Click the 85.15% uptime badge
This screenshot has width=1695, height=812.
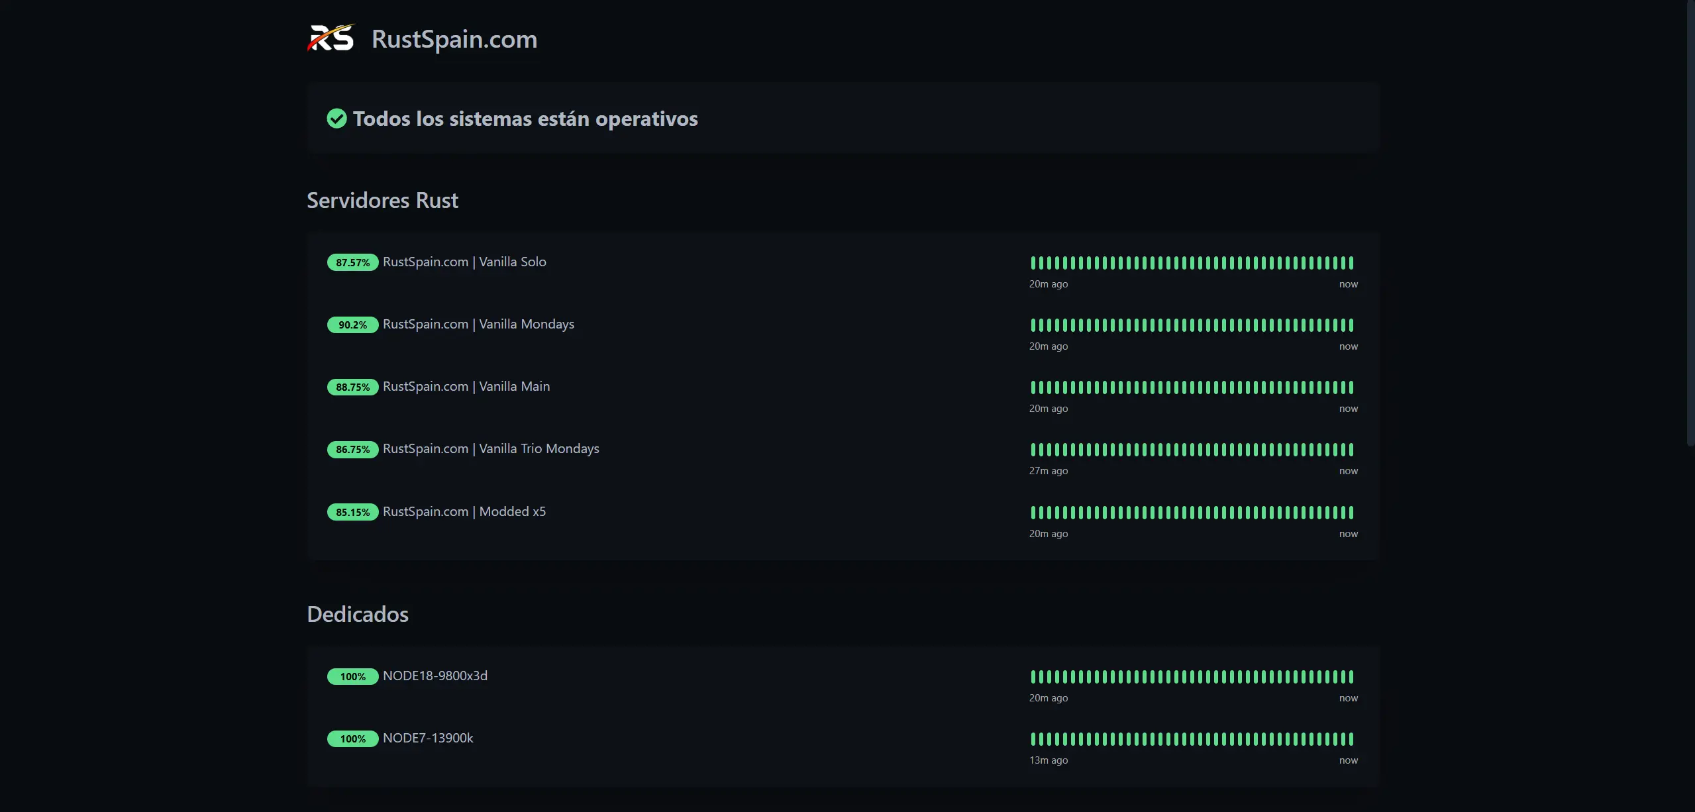[352, 512]
